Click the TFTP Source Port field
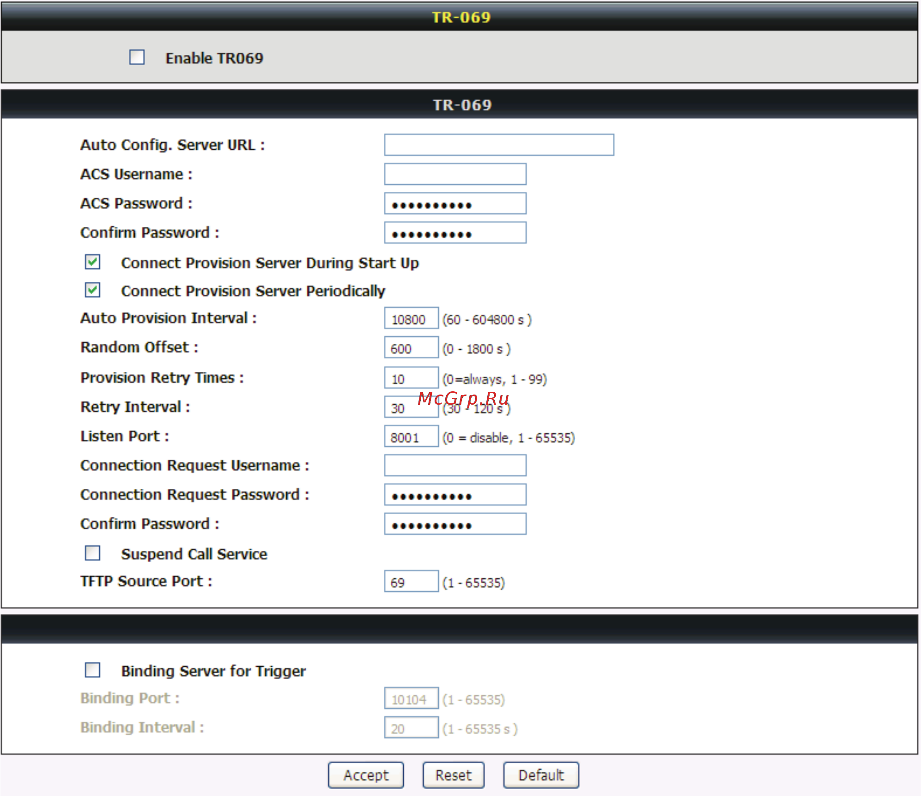This screenshot has height=796, width=921. pyautogui.click(x=411, y=581)
